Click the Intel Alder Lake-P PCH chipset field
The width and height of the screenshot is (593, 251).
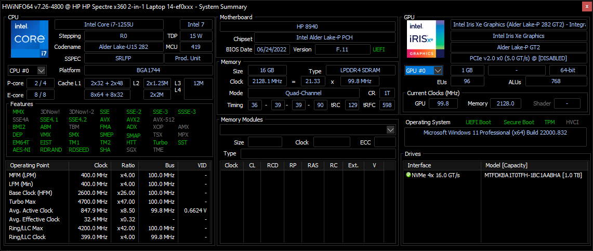coord(325,37)
